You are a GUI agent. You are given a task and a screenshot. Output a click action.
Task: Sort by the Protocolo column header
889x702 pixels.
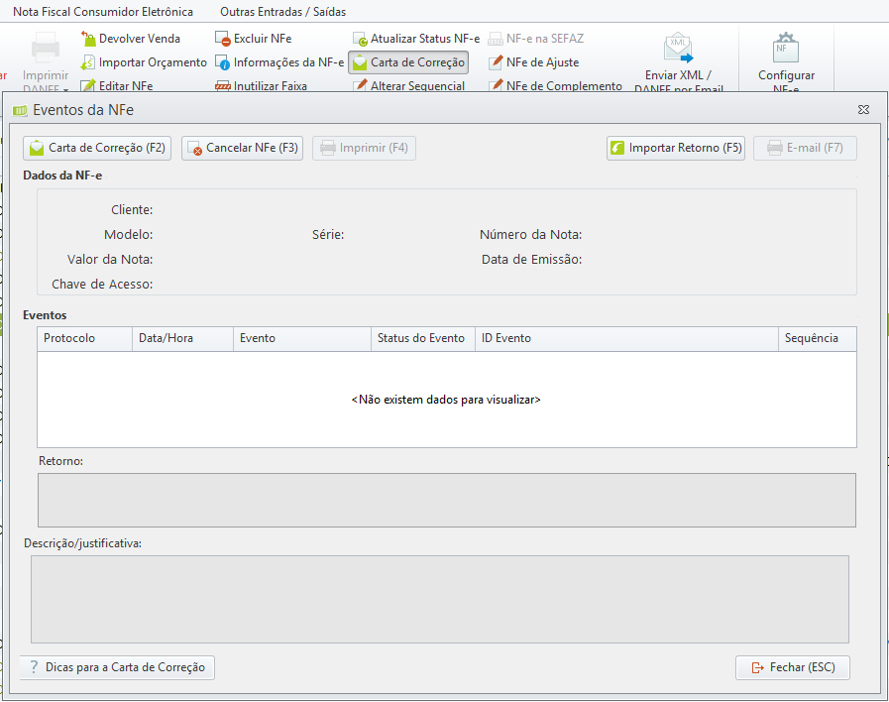[85, 338]
